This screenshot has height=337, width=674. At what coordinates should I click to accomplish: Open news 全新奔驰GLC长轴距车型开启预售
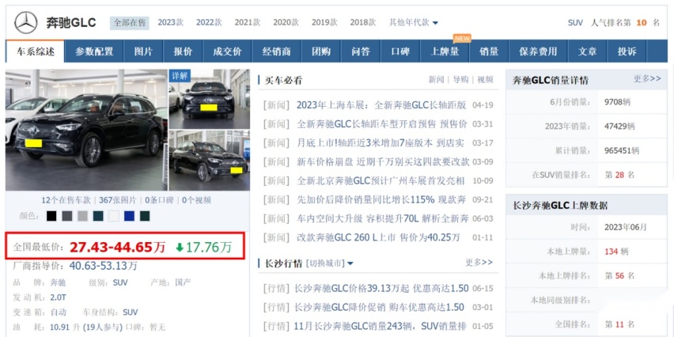tap(382, 124)
